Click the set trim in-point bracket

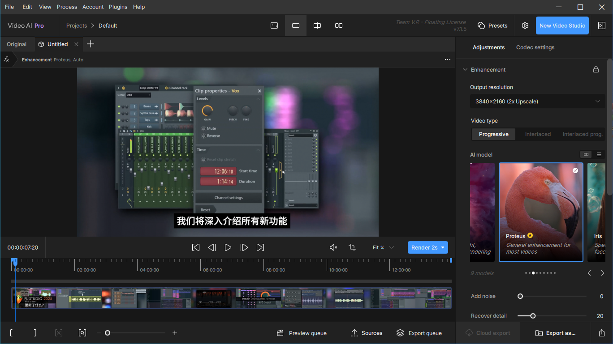[x=11, y=333]
